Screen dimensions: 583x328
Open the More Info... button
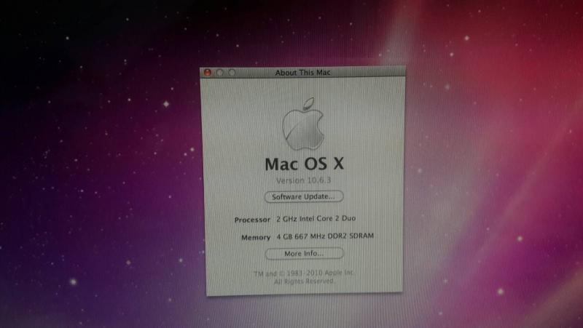coord(304,254)
